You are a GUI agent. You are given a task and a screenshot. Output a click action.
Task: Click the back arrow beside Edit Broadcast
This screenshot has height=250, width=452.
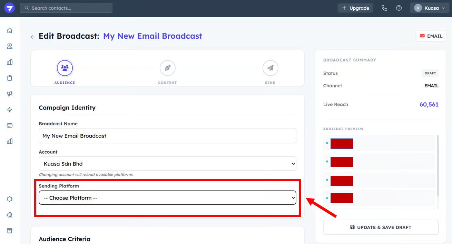[x=33, y=37]
